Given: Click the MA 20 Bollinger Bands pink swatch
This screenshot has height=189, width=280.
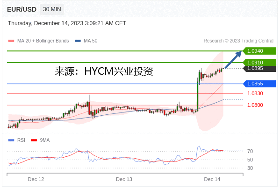Looking at the screenshot, I should click(x=11, y=41).
